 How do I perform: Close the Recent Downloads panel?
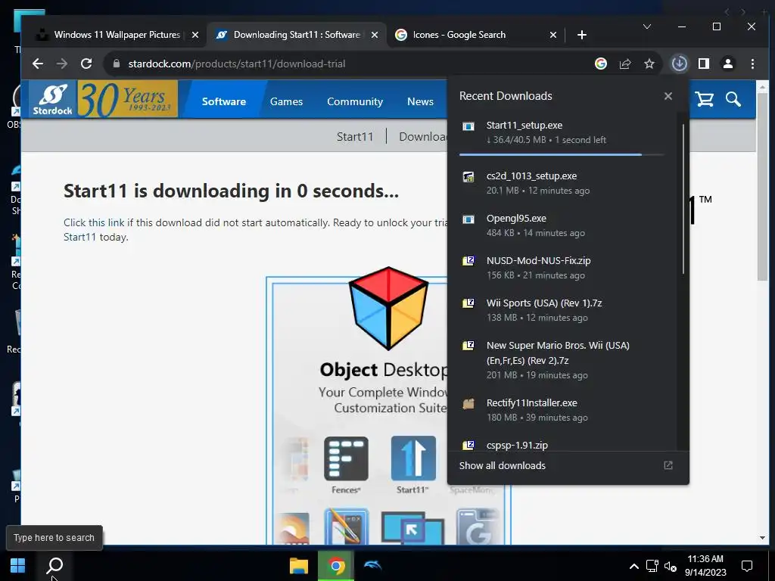[x=668, y=96]
